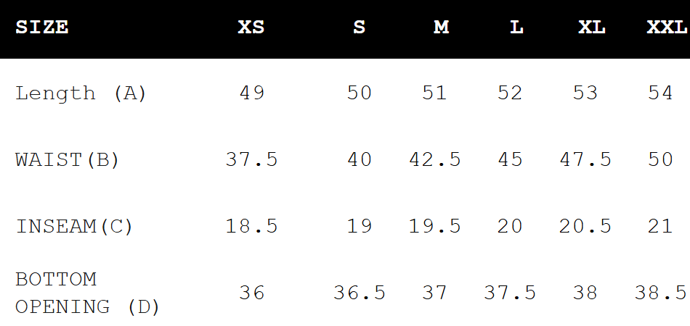Select the Waist value 42.5 for M

(x=434, y=159)
